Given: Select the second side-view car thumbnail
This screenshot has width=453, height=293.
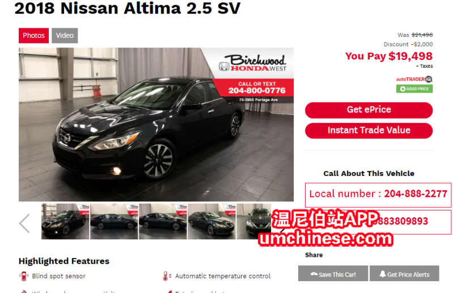Looking at the screenshot, I should [x=114, y=221].
